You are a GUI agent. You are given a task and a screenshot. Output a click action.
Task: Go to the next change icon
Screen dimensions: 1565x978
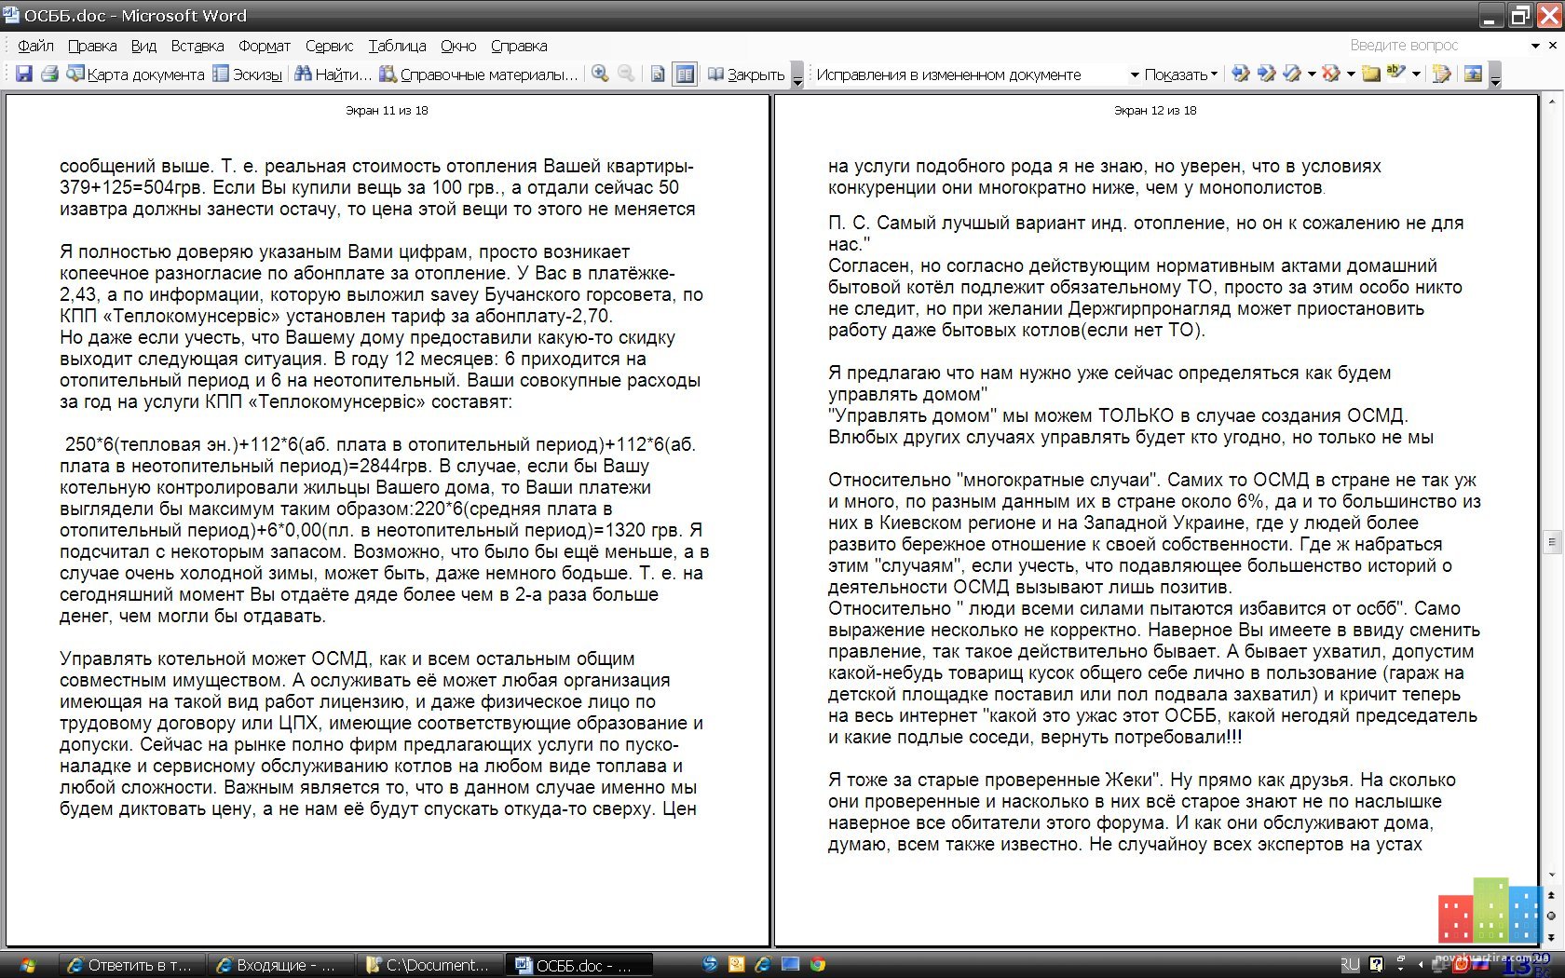[x=1266, y=74]
